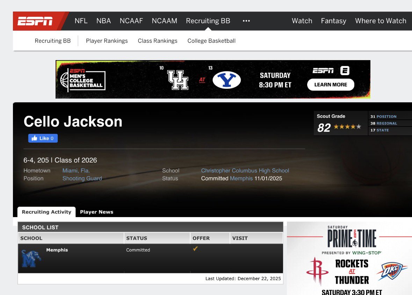Open the more sports ellipsis menu

[246, 21]
